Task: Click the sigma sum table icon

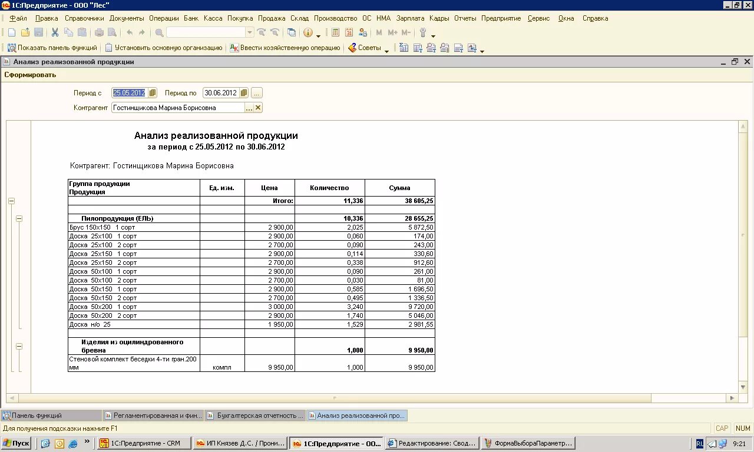Action: click(404, 48)
